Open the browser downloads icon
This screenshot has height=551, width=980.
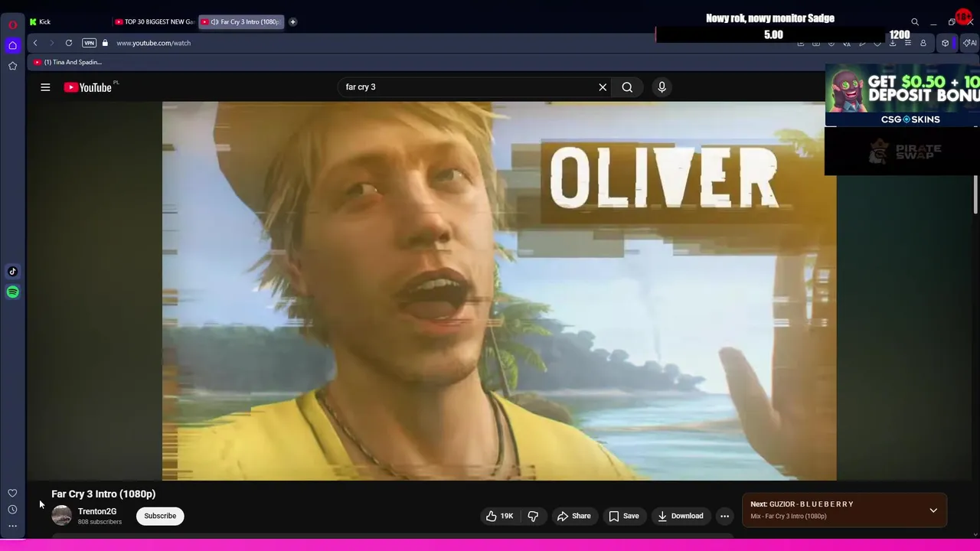click(x=893, y=43)
